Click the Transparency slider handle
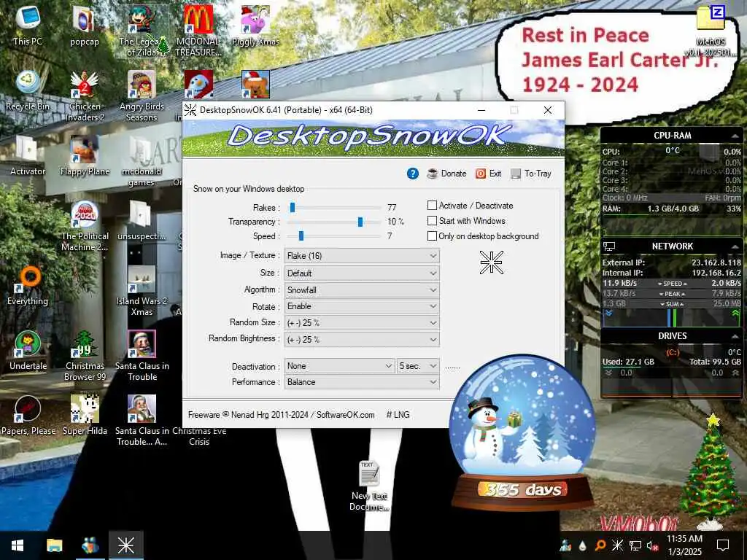This screenshot has height=560, width=747. tap(360, 222)
